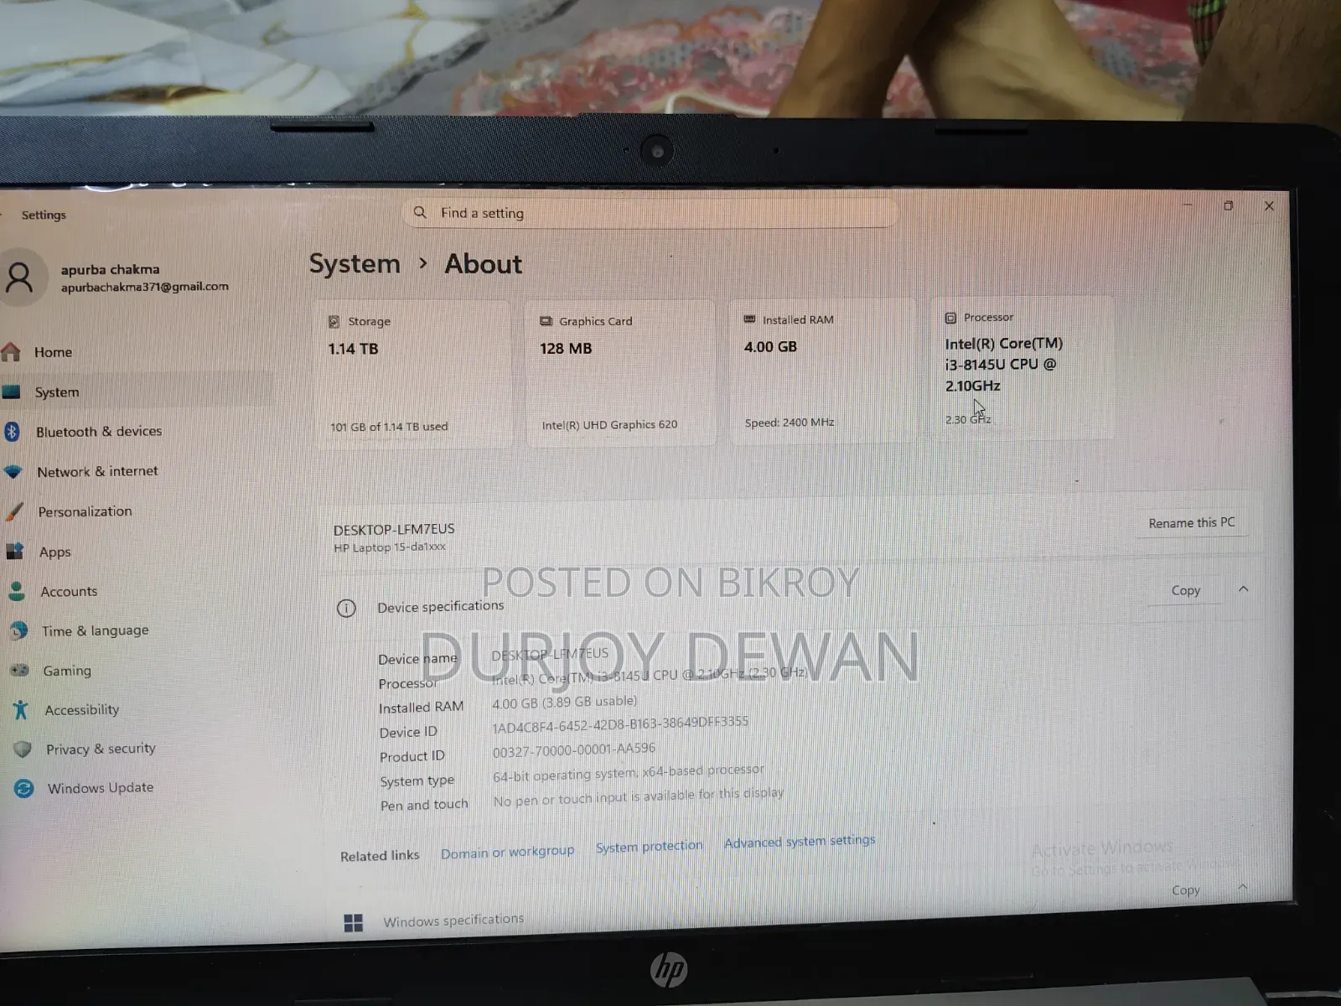Select the Processor i3-8145U card
Screen dimensions: 1341x1006
coord(1023,368)
